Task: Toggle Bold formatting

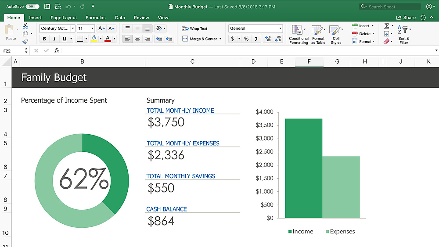Action: pos(44,39)
